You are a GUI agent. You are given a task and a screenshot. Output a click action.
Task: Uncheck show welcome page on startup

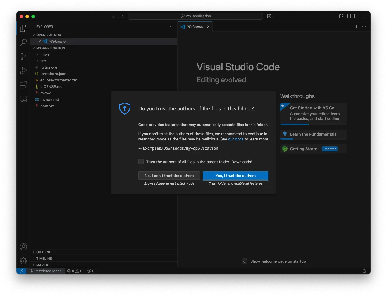[x=245, y=261]
